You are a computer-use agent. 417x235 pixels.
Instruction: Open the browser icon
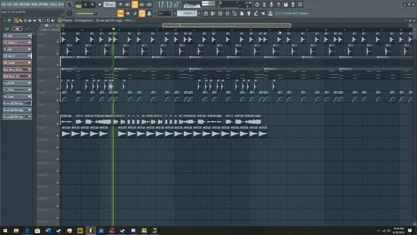(x=235, y=13)
